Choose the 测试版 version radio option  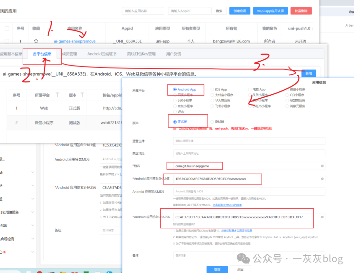(x=212, y=122)
